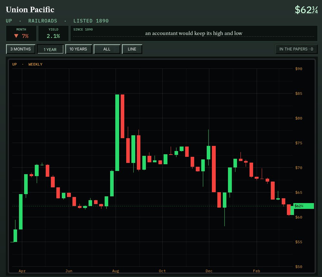This screenshot has height=277, width=322.
Task: Choose the 10 YEARS range
Action: (78, 49)
